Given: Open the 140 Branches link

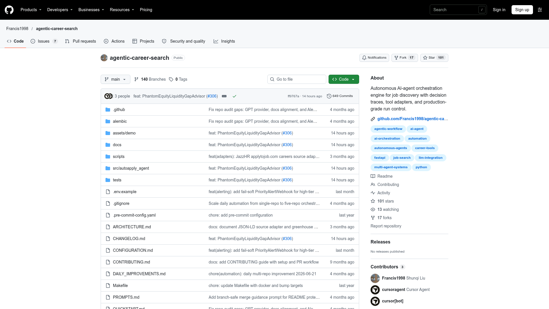Looking at the screenshot, I should 150,79.
